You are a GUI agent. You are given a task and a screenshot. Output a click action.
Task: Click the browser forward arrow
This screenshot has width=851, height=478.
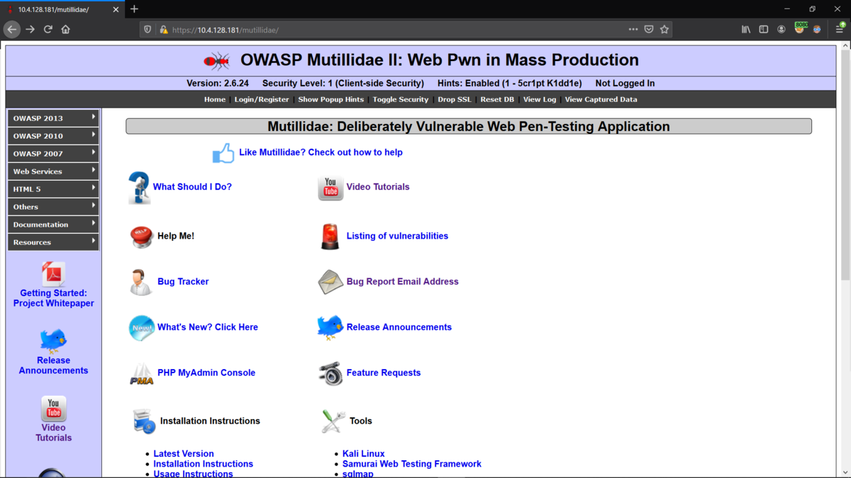[30, 30]
